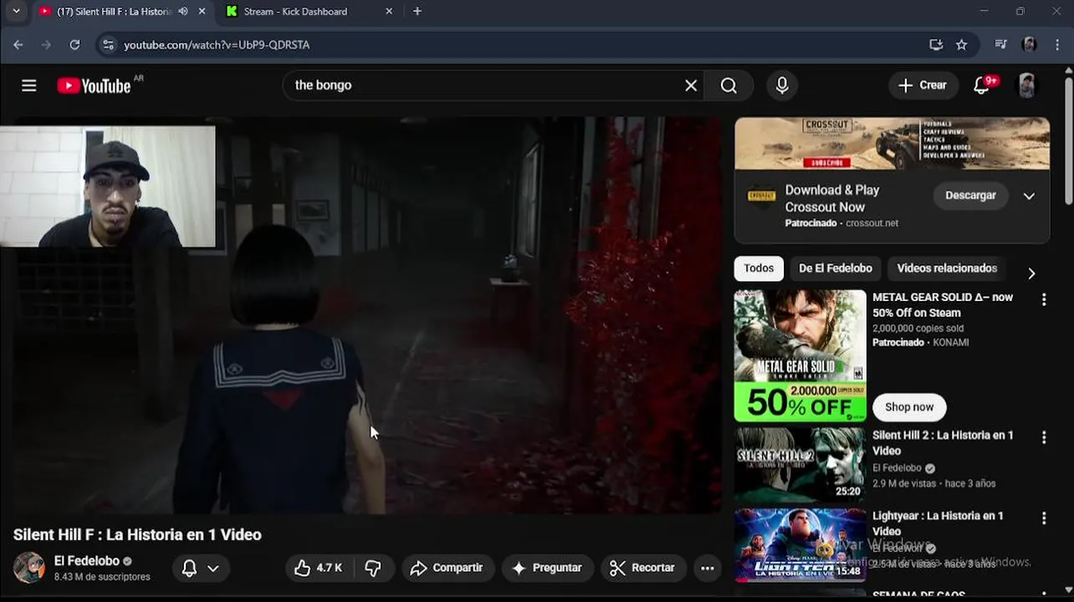Open the crossout.net sponsor link
The height and width of the screenshot is (602, 1074).
pos(872,223)
